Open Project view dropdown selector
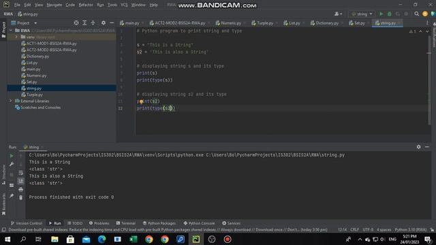This screenshot has height=245, width=436. point(24,23)
